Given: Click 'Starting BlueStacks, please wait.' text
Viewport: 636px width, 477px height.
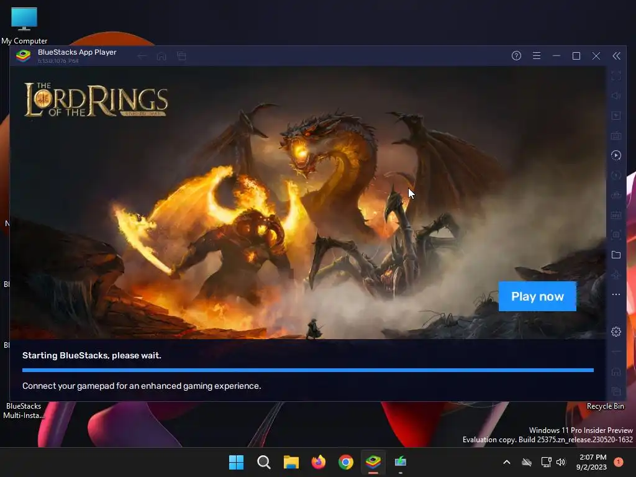Looking at the screenshot, I should point(92,355).
